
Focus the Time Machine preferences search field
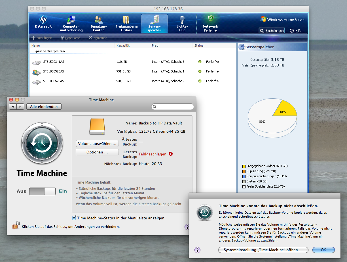(173, 107)
